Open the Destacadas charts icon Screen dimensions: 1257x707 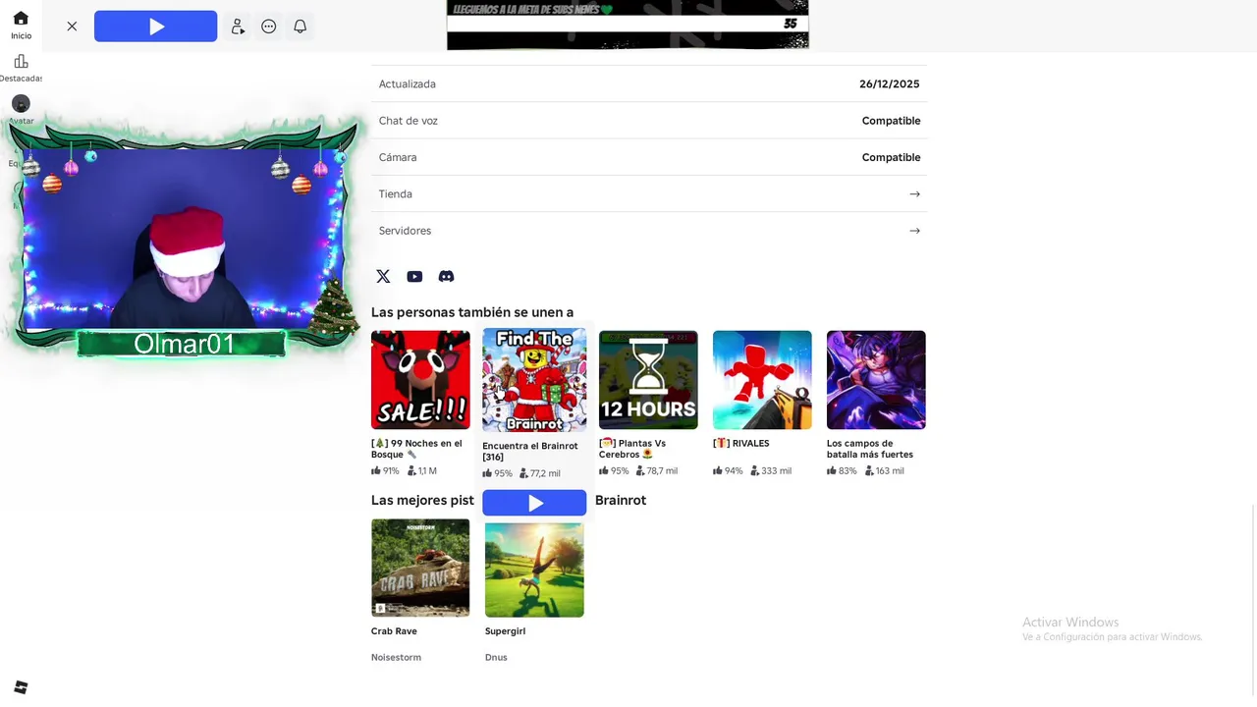[21, 62]
